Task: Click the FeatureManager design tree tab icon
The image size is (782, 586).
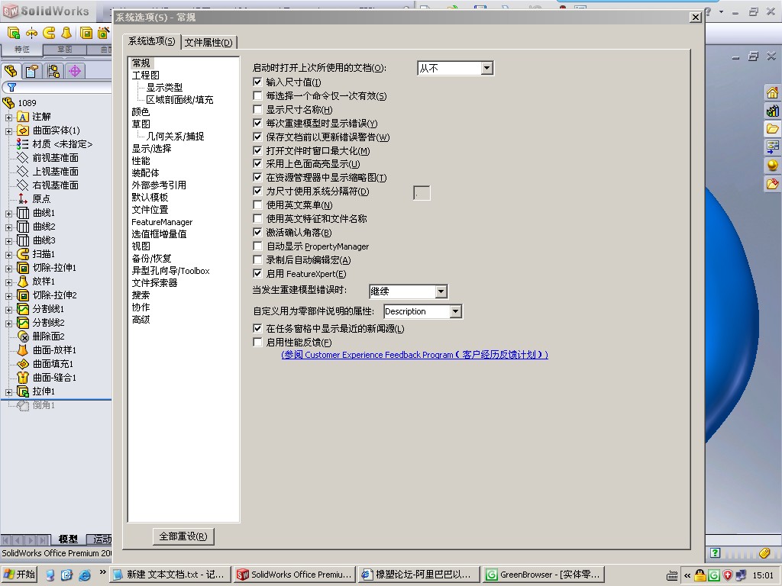Action: click(11, 71)
